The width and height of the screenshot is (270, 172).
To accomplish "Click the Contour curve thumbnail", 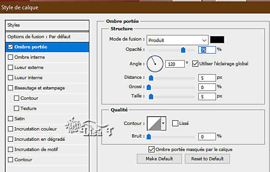I will (154, 123).
